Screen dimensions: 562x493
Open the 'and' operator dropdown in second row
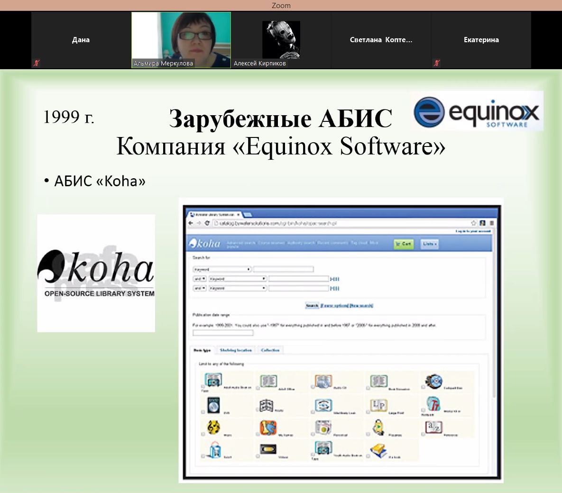pos(200,279)
